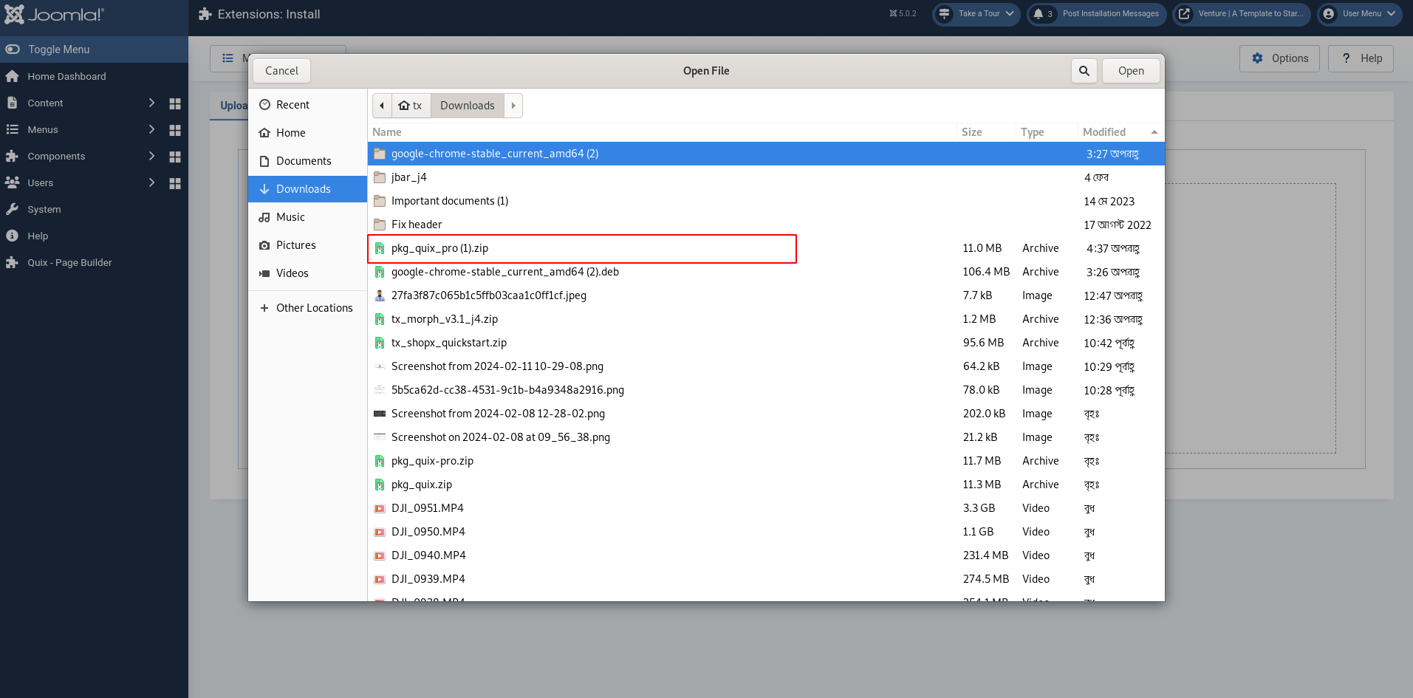Click the Downloads path bar button
The image size is (1413, 698).
(468, 106)
